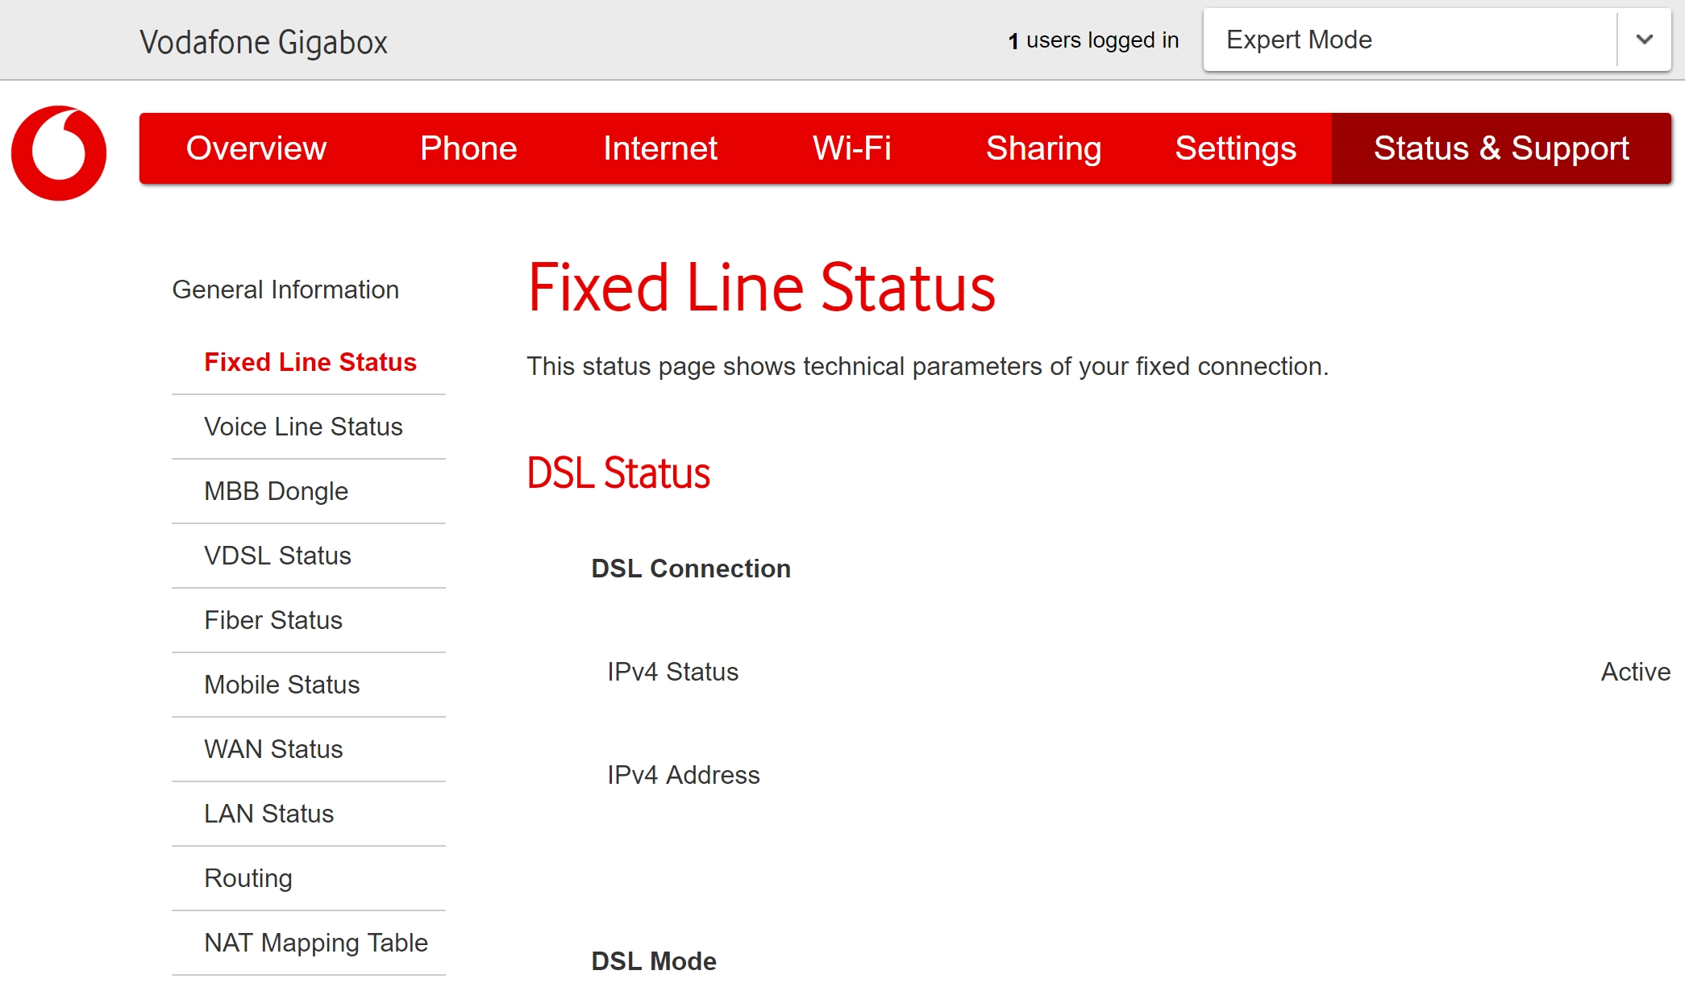
Task: Navigate to the Settings tab
Action: click(x=1235, y=148)
